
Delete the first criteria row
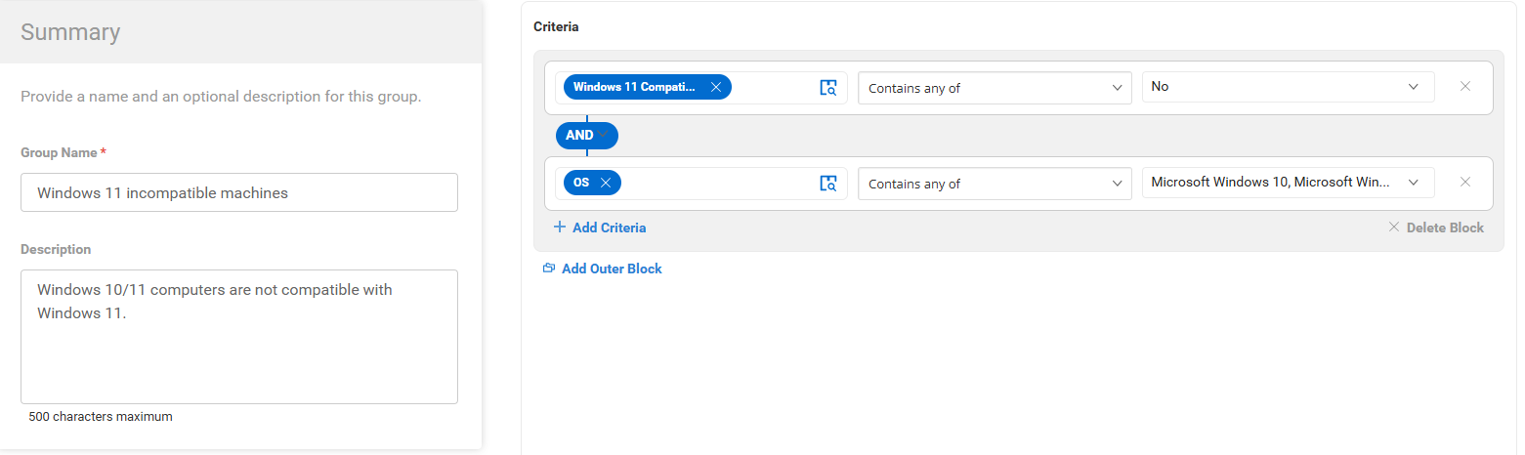point(1465,86)
